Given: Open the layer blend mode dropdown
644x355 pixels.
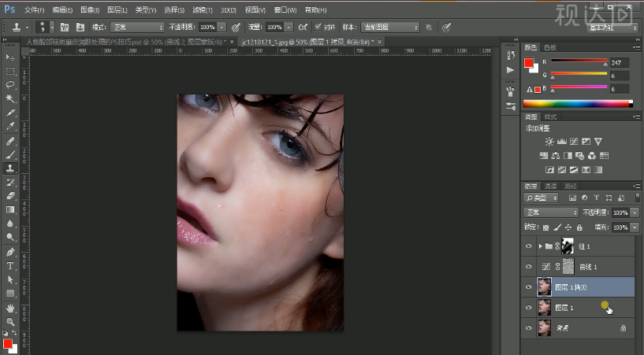Looking at the screenshot, I should (x=551, y=213).
